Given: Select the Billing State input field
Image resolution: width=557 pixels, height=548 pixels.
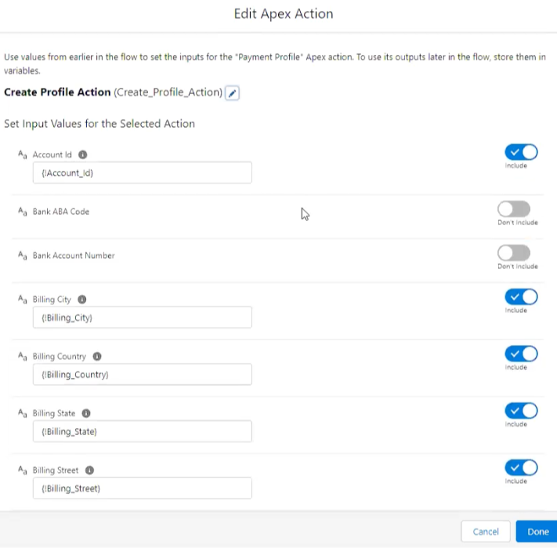Looking at the screenshot, I should 142,431.
